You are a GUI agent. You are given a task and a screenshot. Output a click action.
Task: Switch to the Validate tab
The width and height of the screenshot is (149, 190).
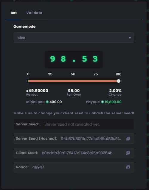click(x=34, y=13)
